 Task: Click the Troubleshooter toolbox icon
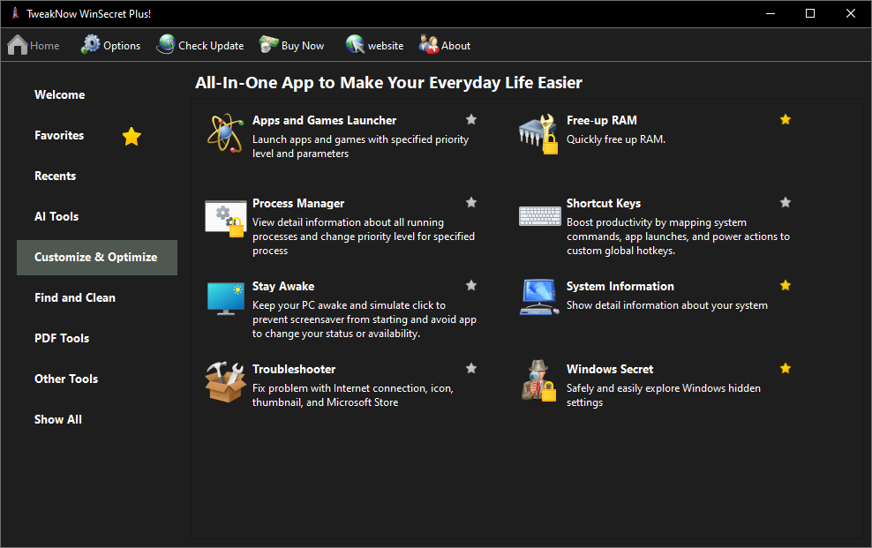pyautogui.click(x=225, y=381)
